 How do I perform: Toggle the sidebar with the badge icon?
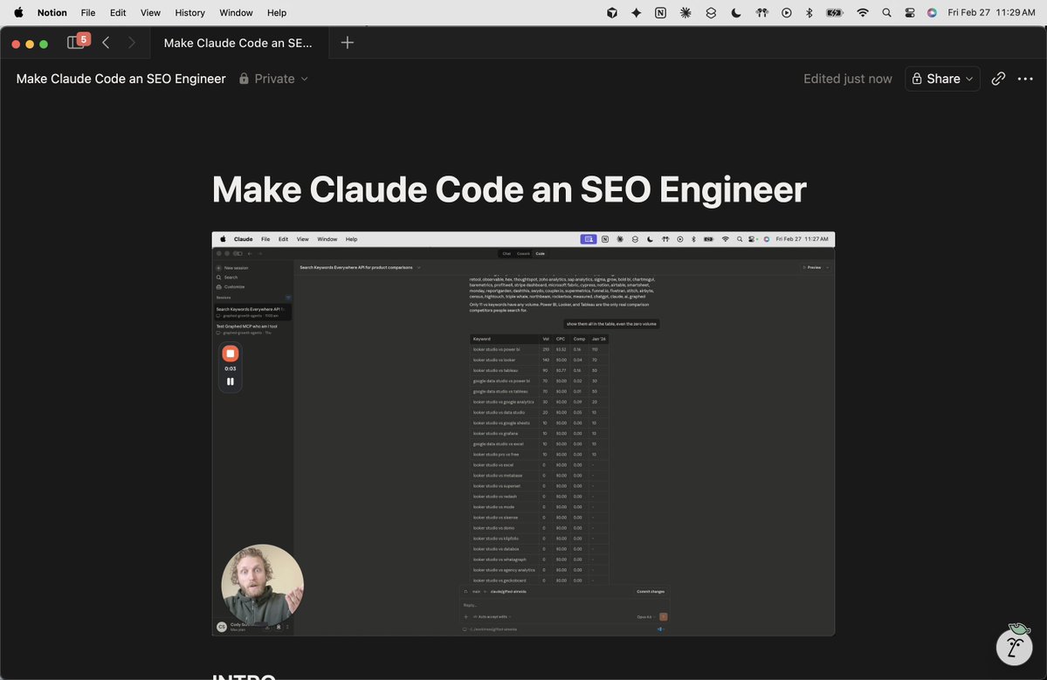point(77,41)
